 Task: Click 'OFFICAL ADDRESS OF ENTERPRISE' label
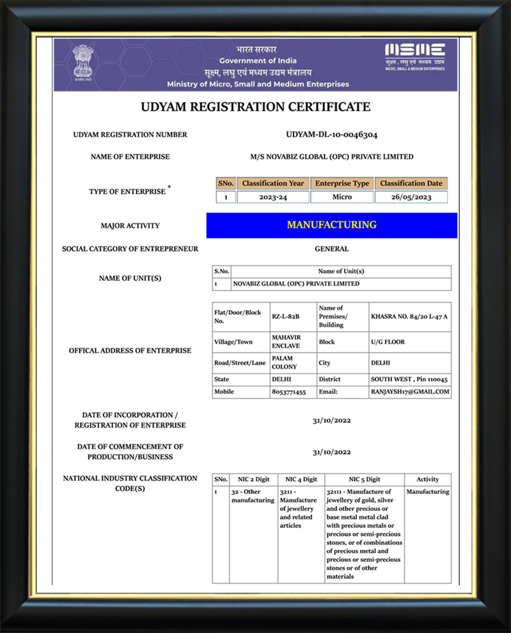[130, 351]
